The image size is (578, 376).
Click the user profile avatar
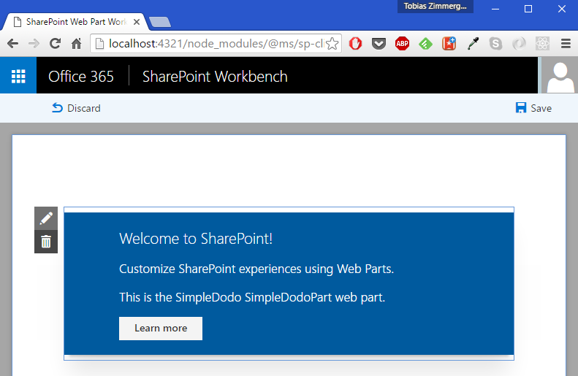[560, 76]
